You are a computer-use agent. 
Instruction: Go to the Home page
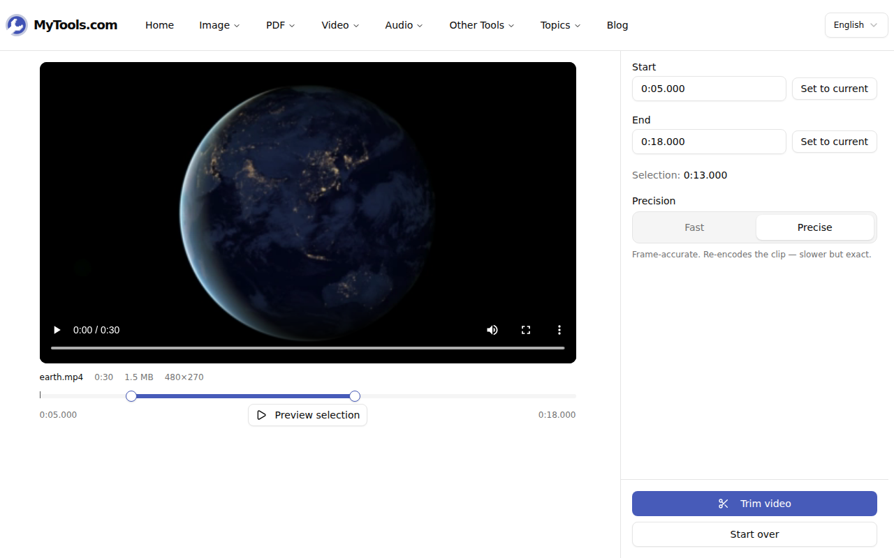click(159, 25)
